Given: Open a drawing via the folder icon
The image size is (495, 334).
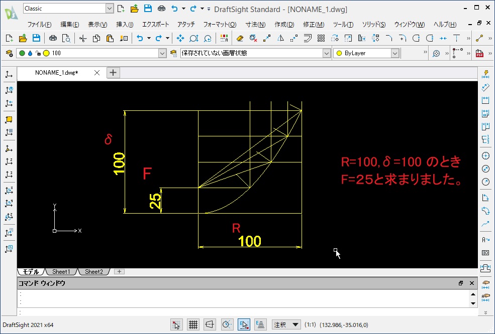Looking at the screenshot, I should 23,39.
